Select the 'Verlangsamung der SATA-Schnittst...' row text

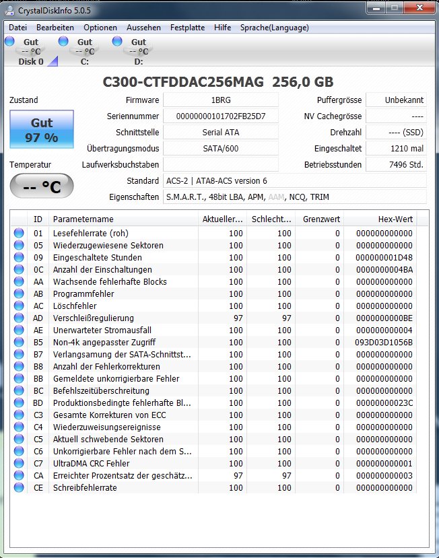122,355
